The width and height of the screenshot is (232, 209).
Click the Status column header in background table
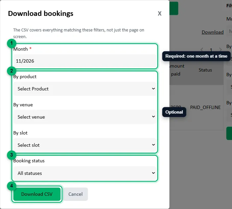(205, 70)
